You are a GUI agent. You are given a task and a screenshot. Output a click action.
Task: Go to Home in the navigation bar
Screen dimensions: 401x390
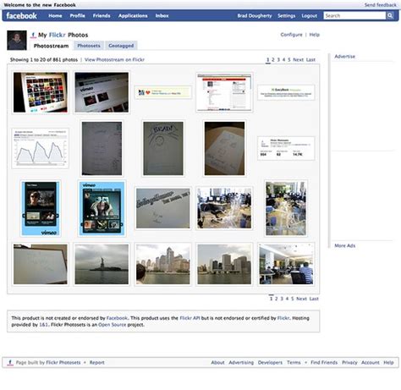click(x=55, y=16)
